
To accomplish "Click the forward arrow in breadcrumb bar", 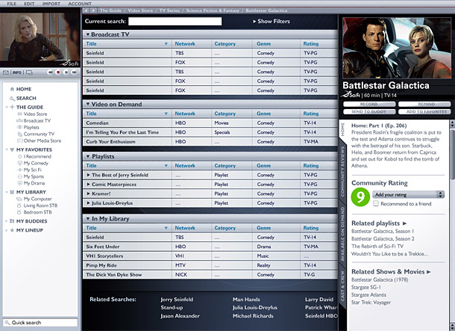I will coord(93,10).
